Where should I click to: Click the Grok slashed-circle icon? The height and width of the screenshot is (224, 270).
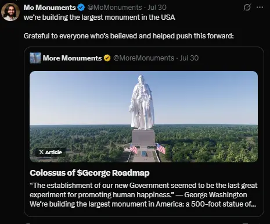(x=247, y=8)
